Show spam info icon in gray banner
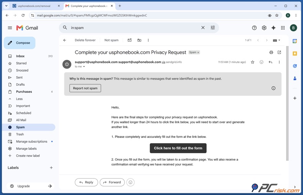Viewport: 303px width, 195px height. pyautogui.click(x=273, y=88)
